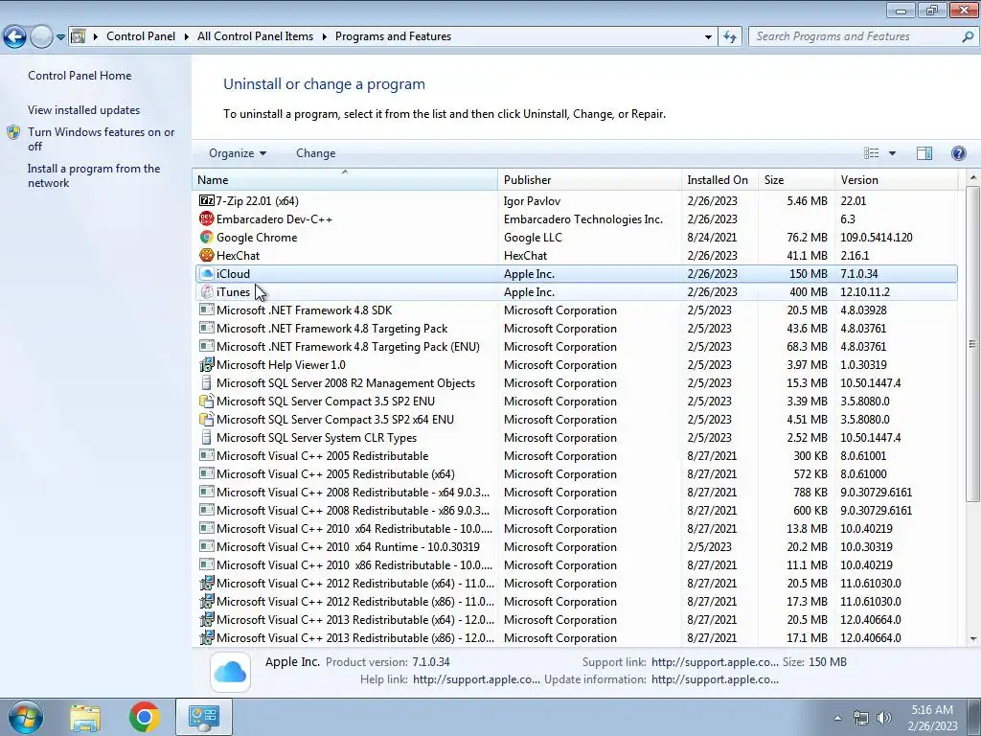Image resolution: width=981 pixels, height=736 pixels.
Task: Open recent pages dropdown arrow
Action: click(60, 37)
